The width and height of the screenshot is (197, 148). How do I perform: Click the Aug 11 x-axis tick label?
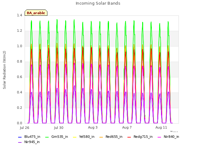[x=161, y=127]
